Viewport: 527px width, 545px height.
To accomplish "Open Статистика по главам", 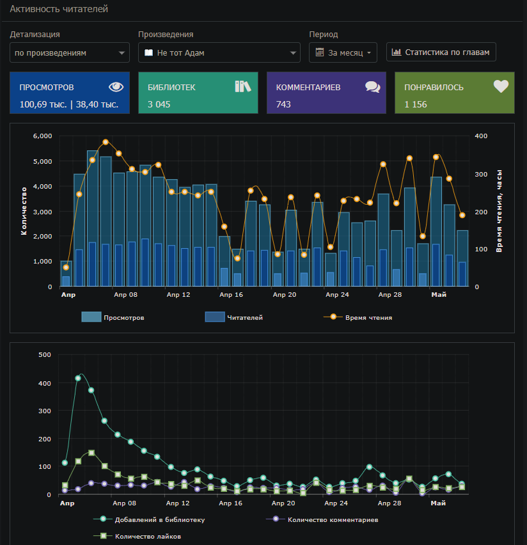I will point(441,52).
